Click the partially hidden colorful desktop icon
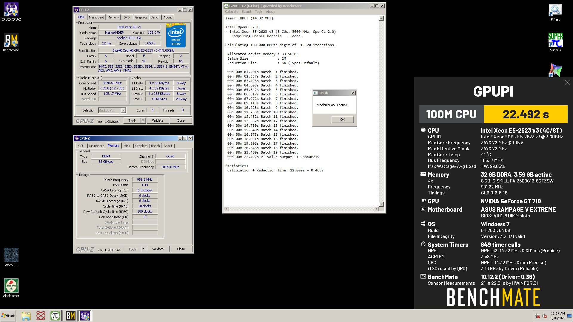 [x=555, y=71]
